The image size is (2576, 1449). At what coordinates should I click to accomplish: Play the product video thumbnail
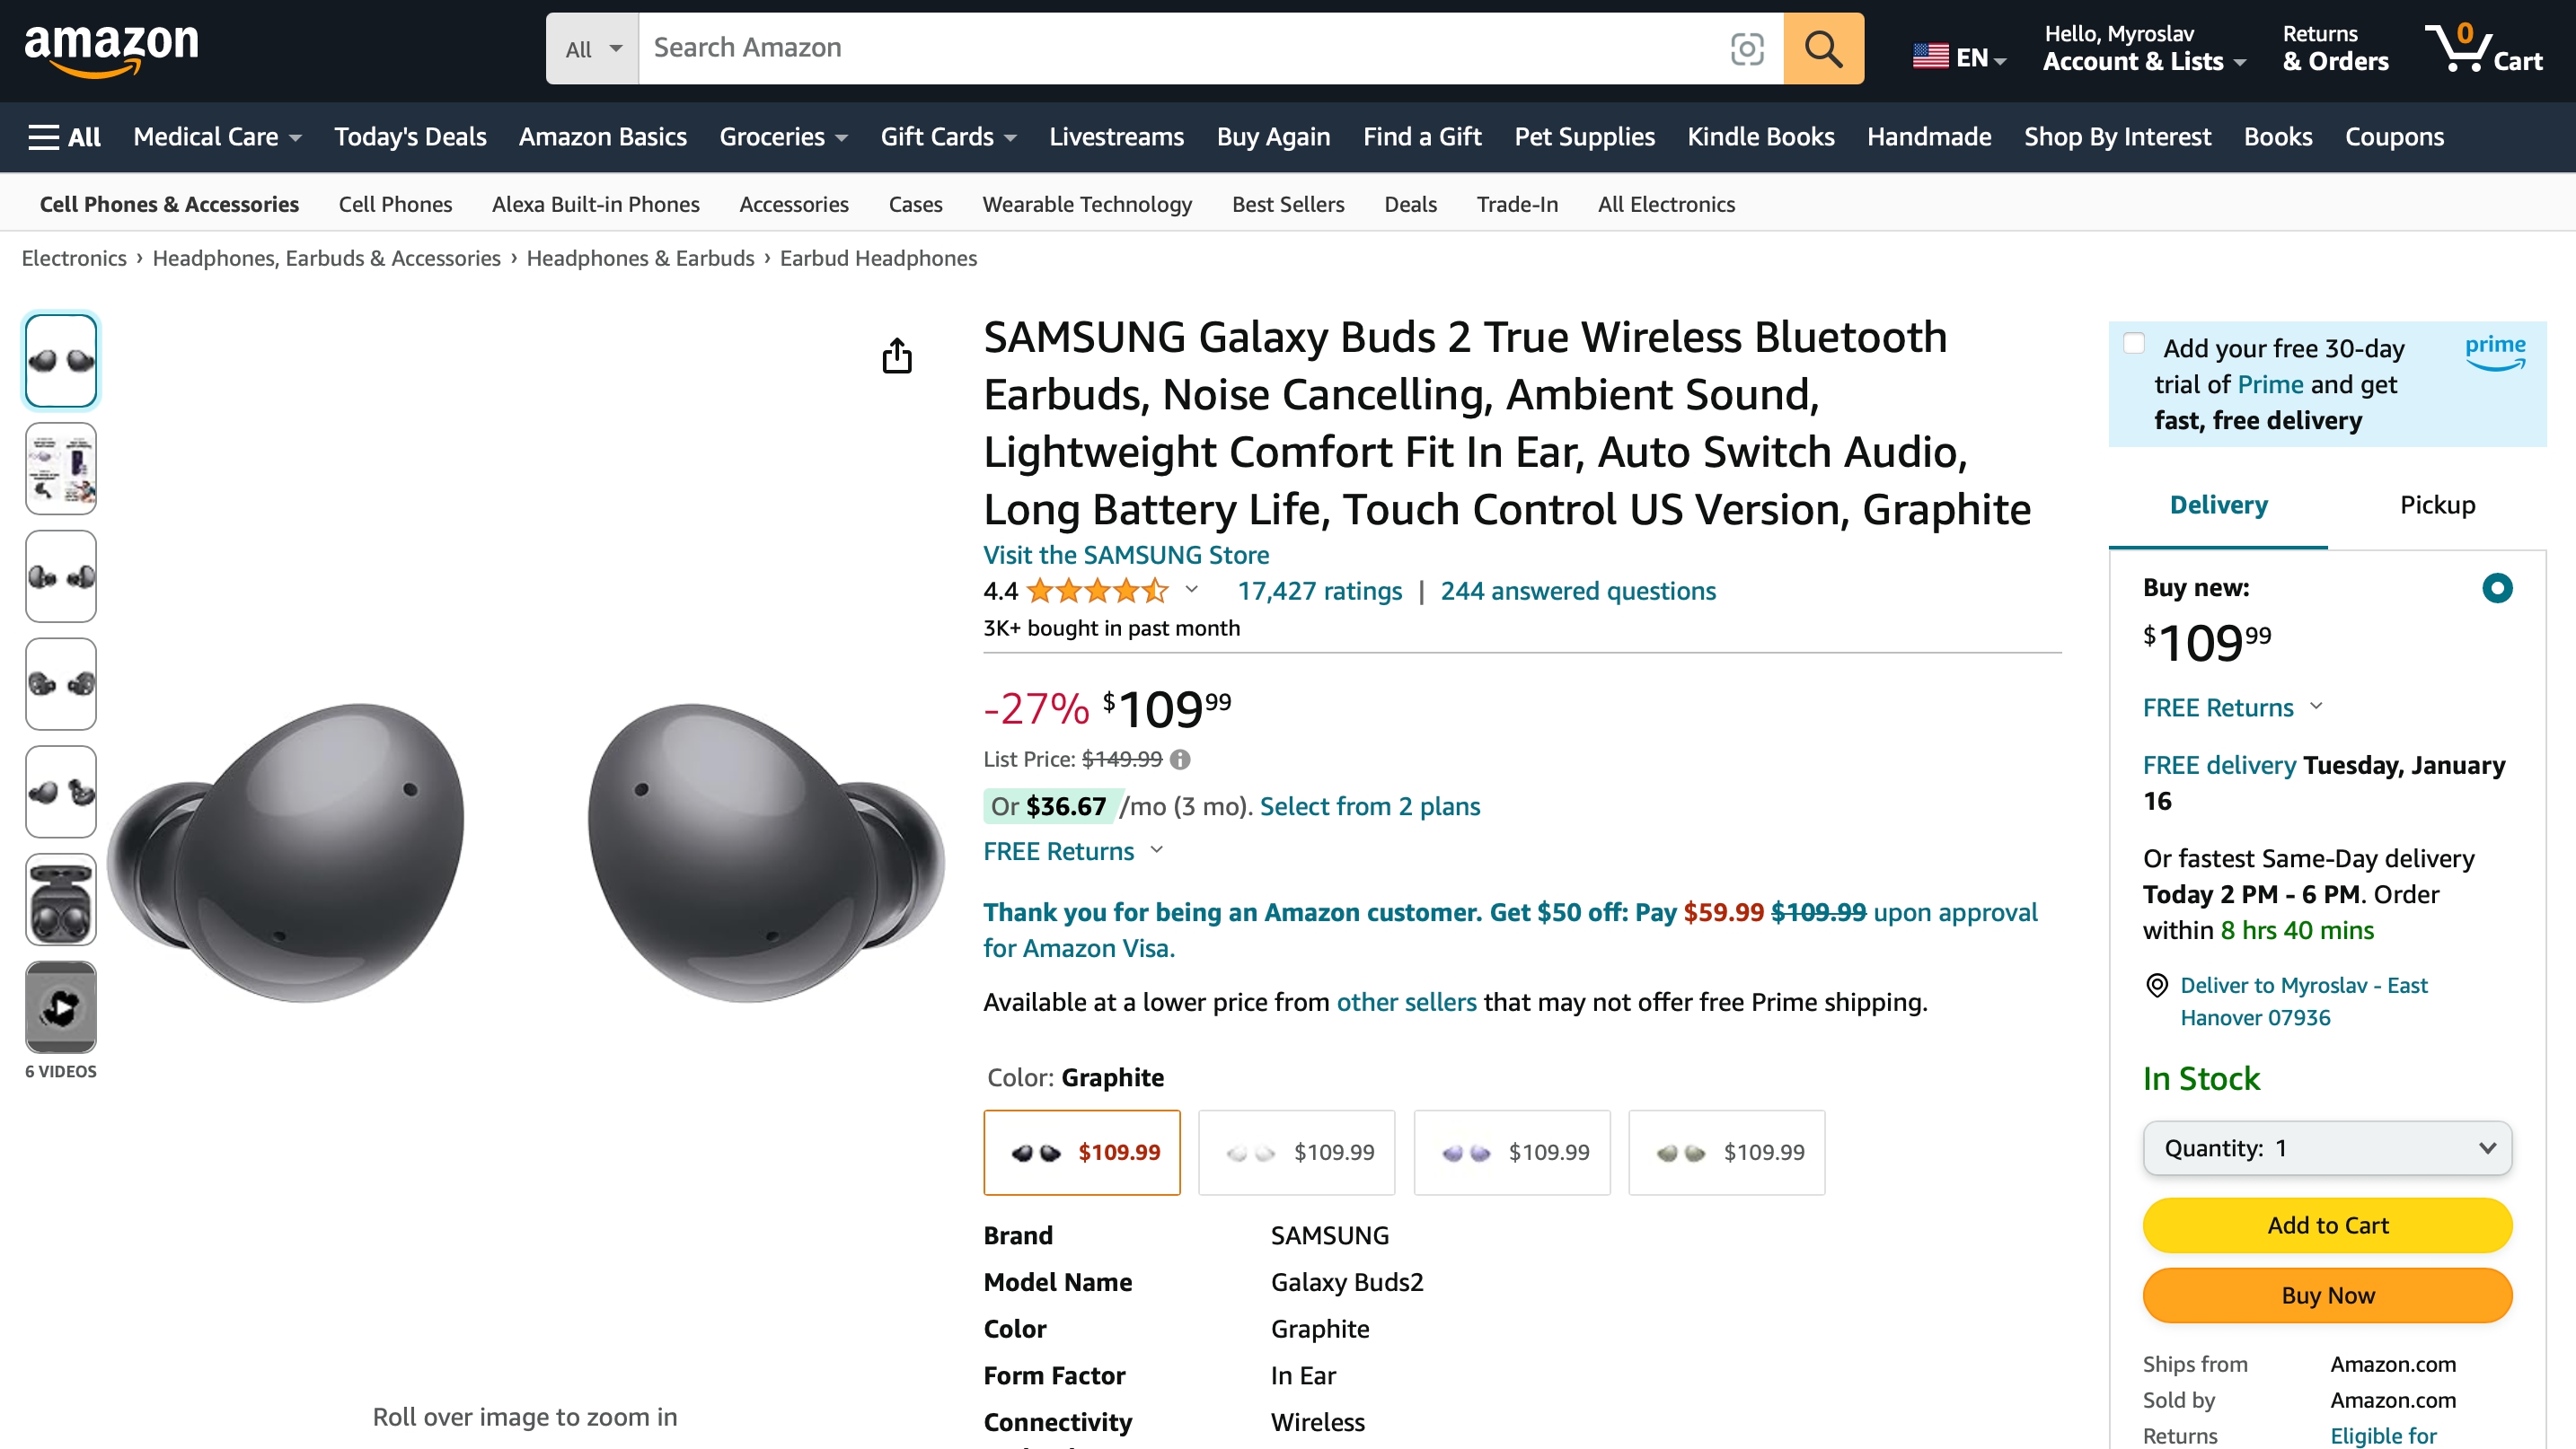click(x=61, y=1007)
